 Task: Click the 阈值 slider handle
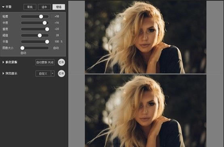(40, 36)
